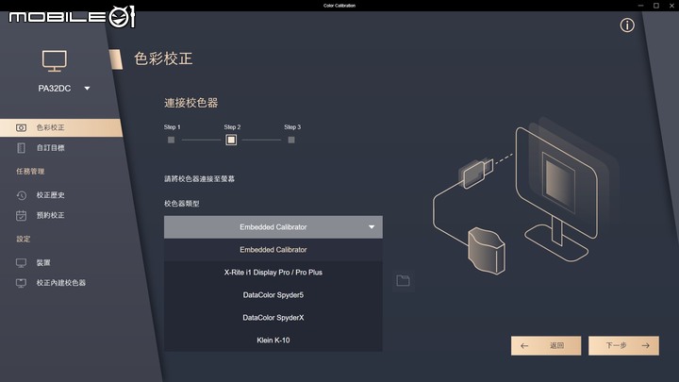Choose Klein K-10 option
Viewport: 679px width, 382px height.
pyautogui.click(x=273, y=340)
